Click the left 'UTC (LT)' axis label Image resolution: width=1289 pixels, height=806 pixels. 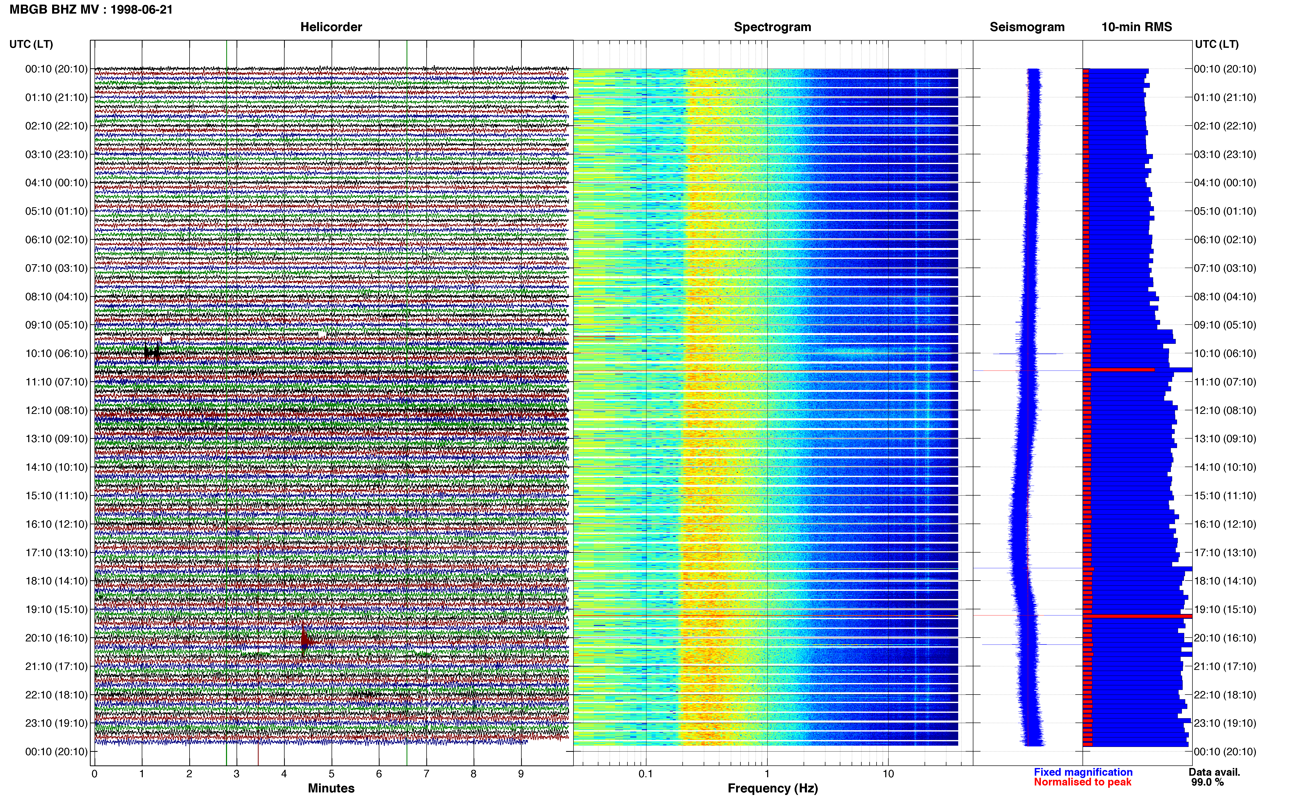(x=31, y=44)
